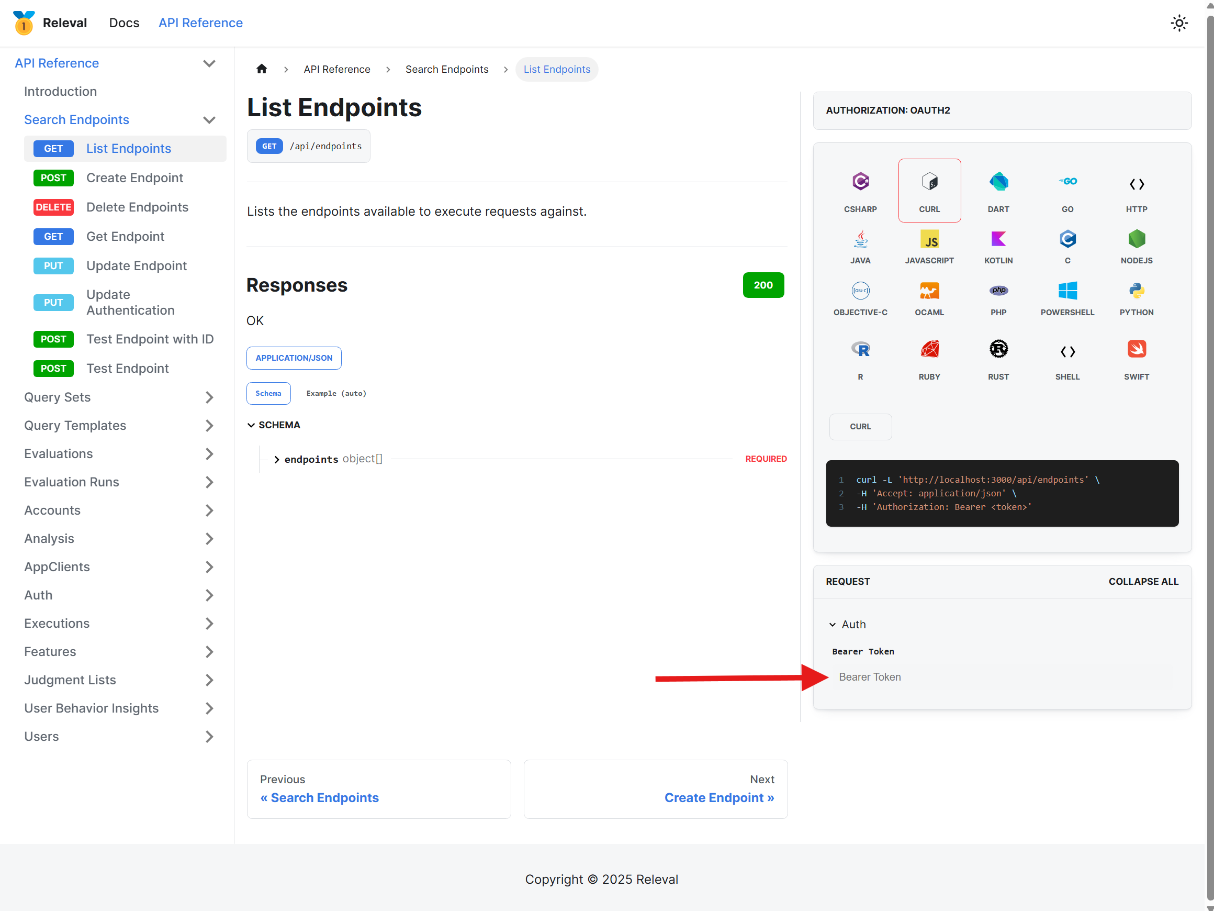Go to Introduction in sidebar

tap(60, 92)
